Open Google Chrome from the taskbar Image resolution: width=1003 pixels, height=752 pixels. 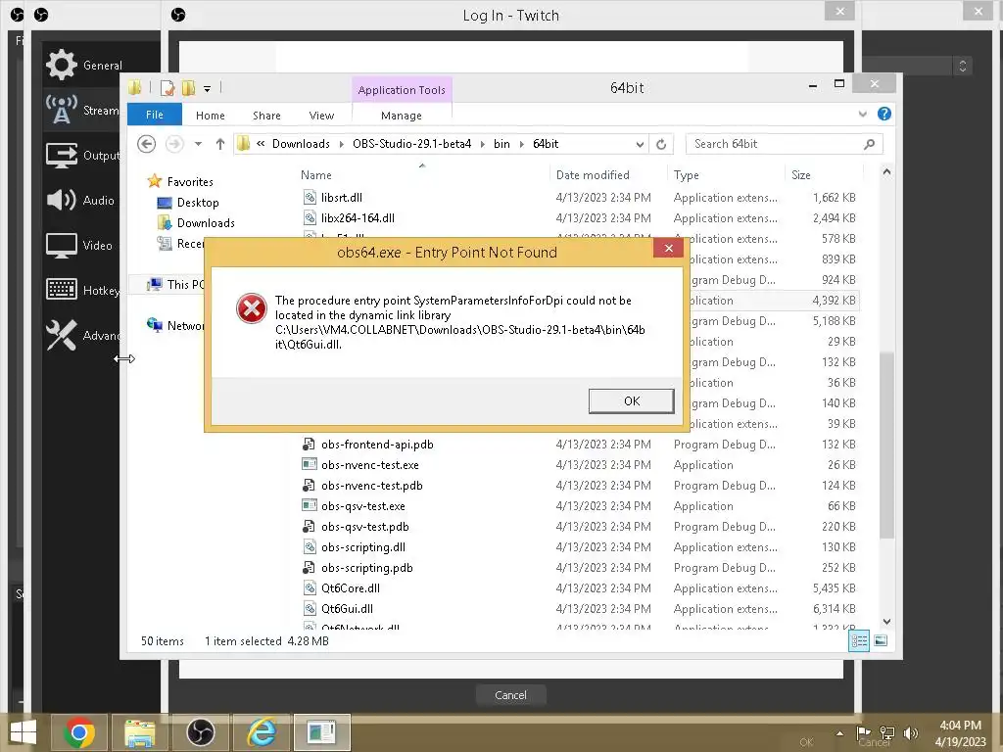point(79,732)
